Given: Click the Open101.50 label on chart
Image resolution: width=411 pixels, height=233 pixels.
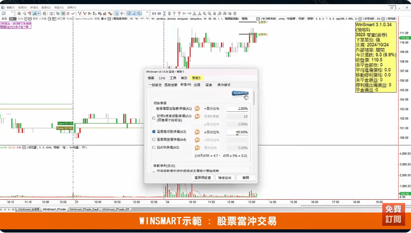Looking at the screenshot, I should tap(65, 123).
